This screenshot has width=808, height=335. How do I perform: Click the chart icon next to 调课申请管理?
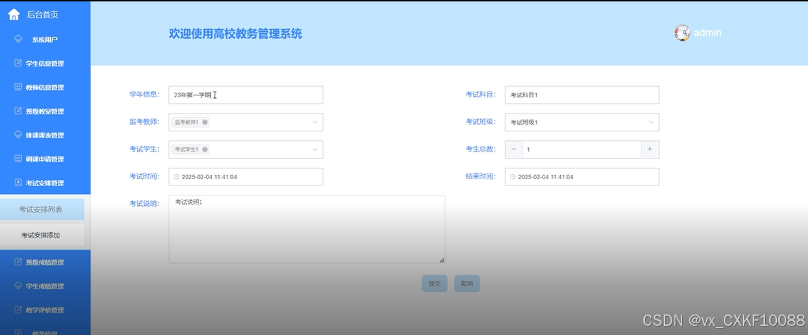[18, 159]
